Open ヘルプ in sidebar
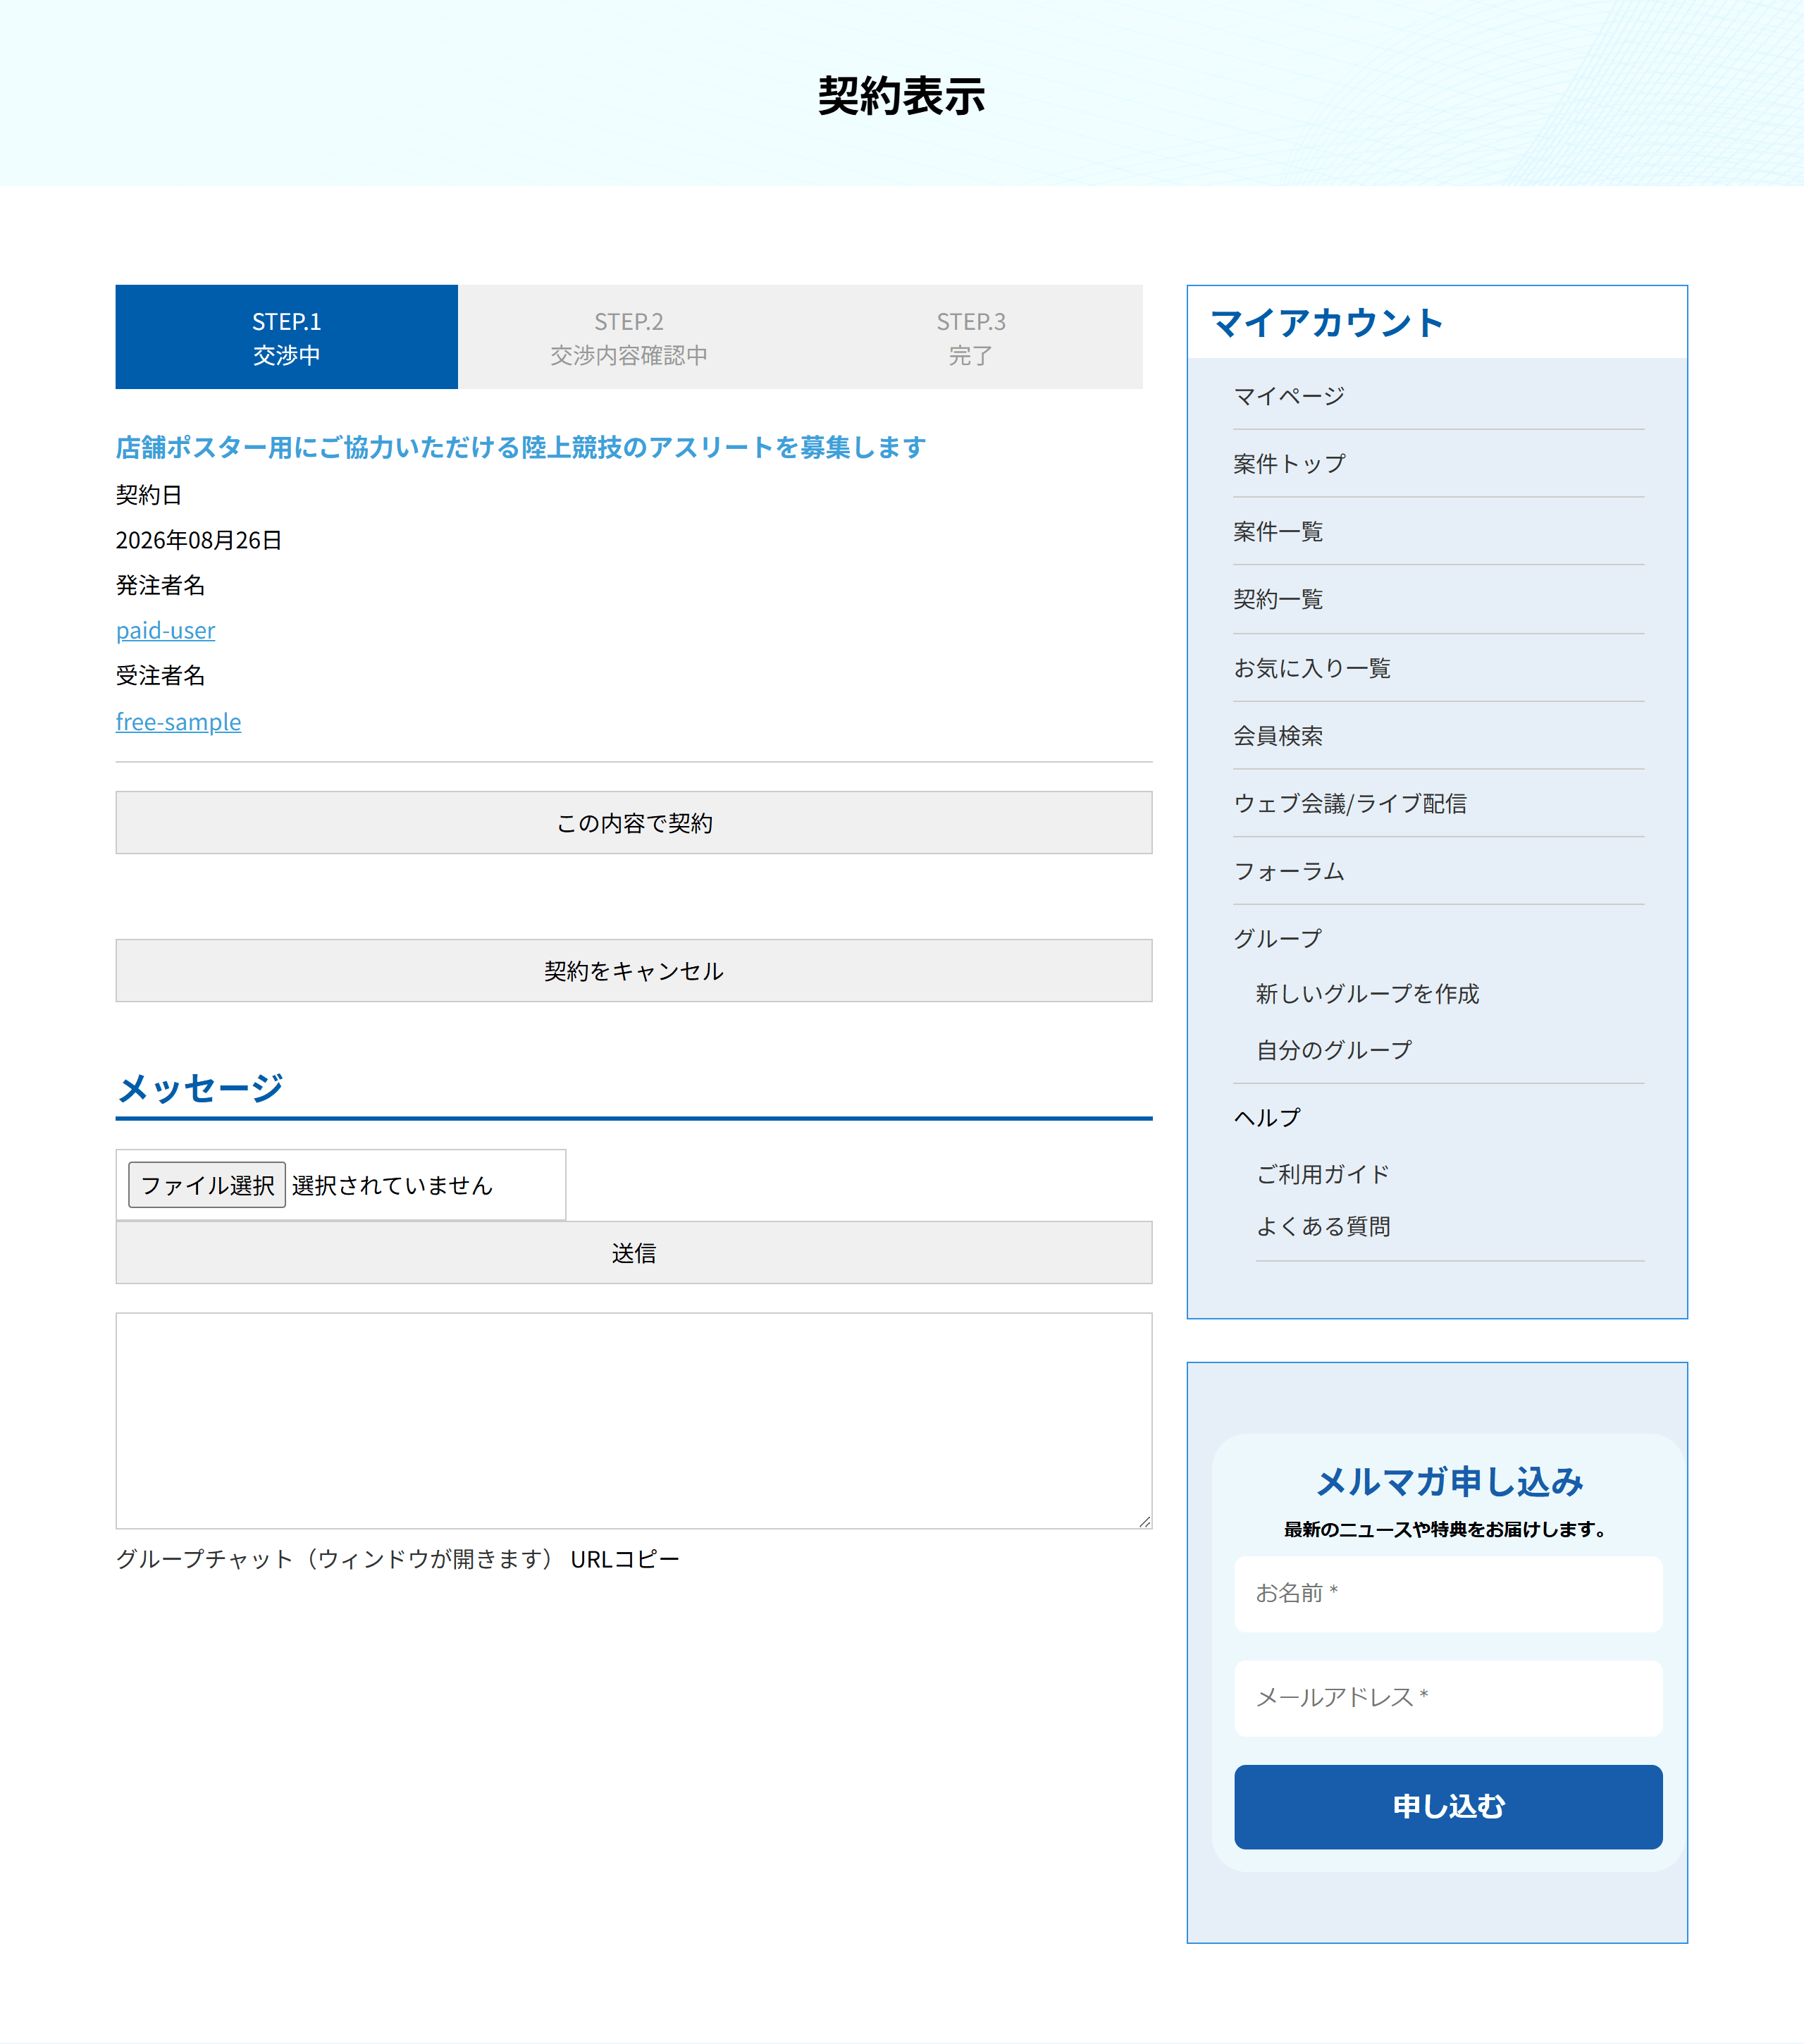The image size is (1804, 2044). [x=1267, y=1118]
